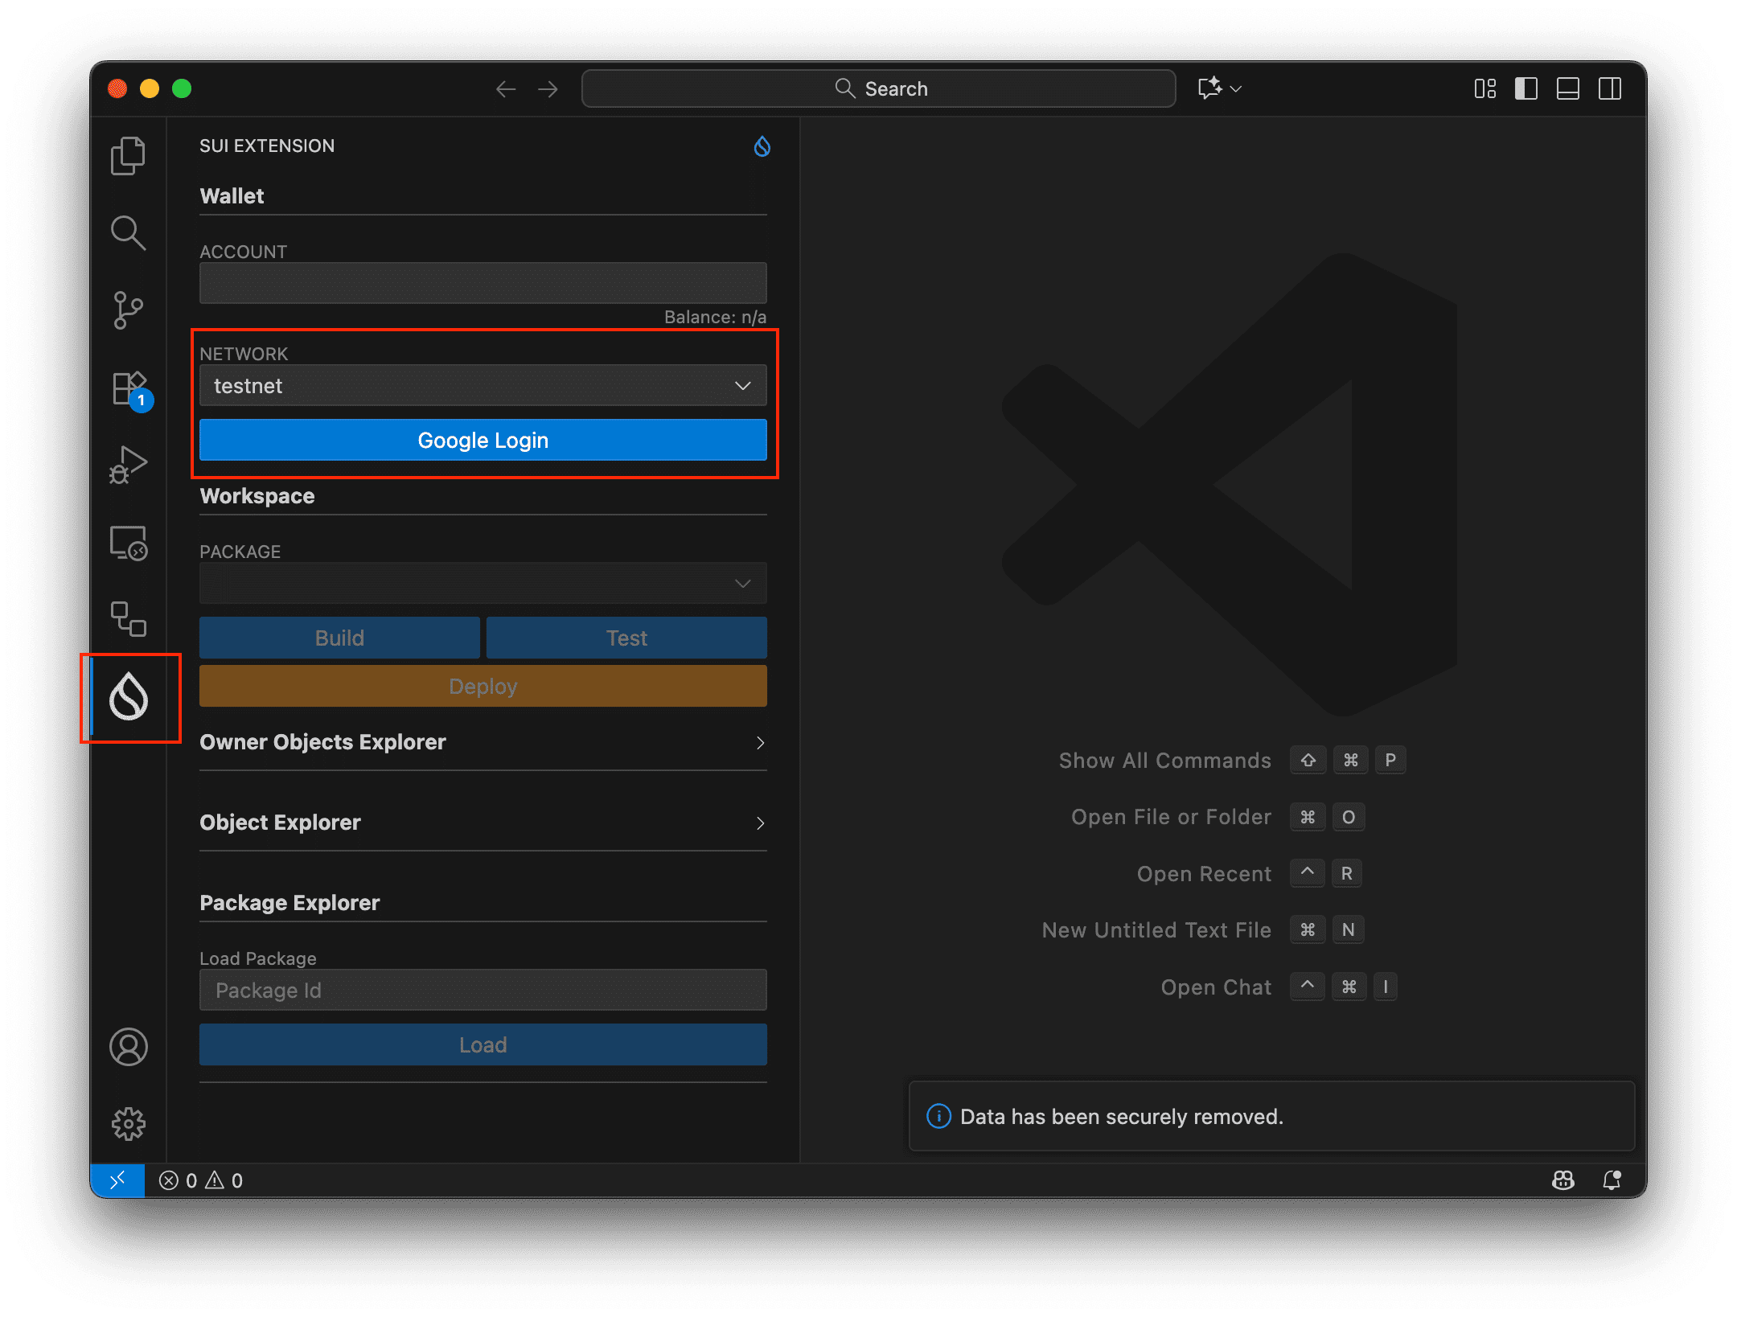Open the Manage settings gear menu
This screenshot has width=1737, height=1317.
coord(128,1122)
